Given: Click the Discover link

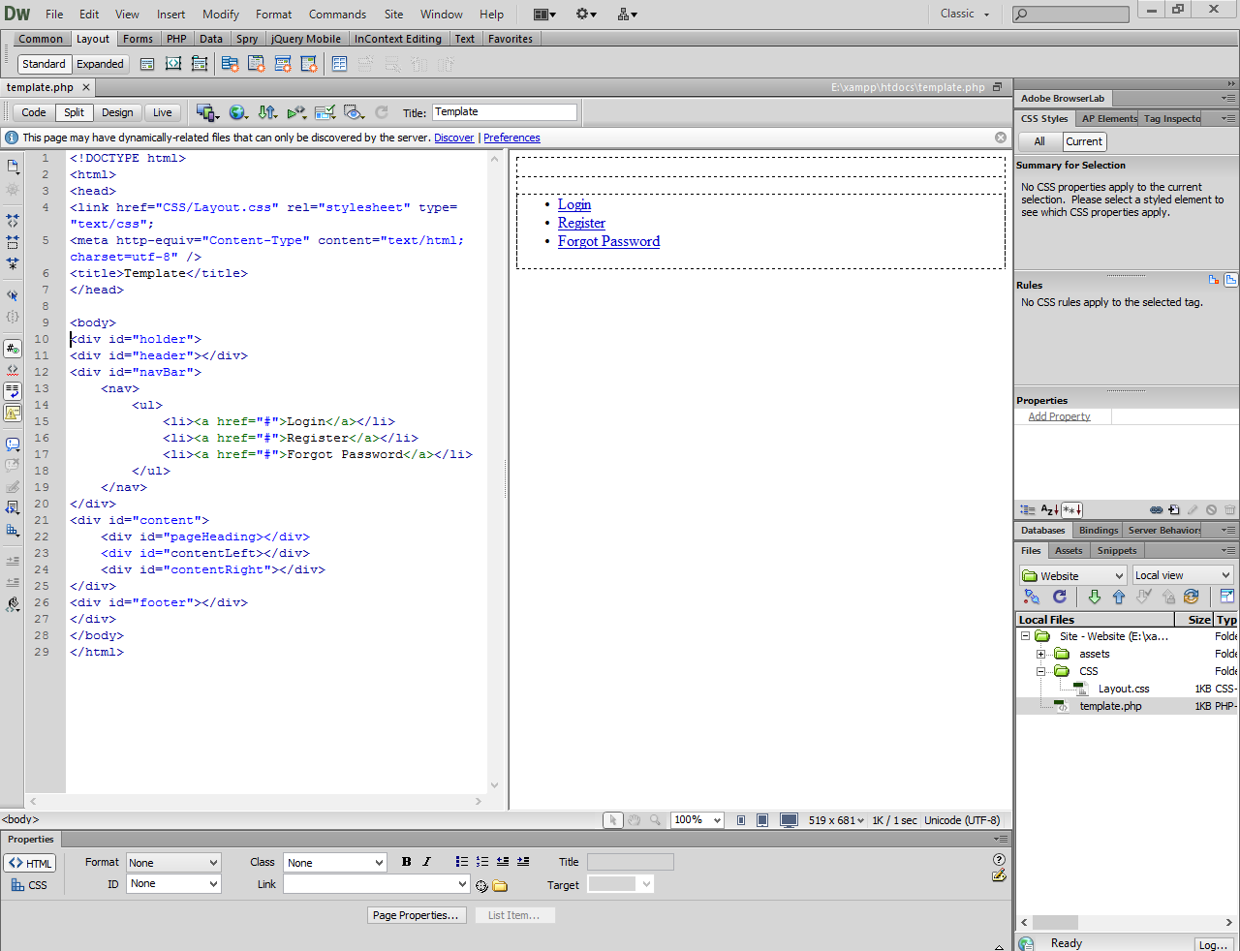Looking at the screenshot, I should [x=454, y=138].
